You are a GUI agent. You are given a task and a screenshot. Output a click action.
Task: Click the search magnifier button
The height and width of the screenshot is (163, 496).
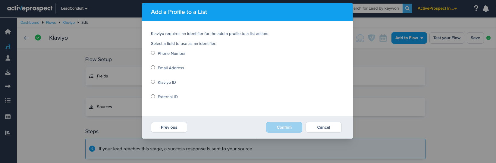[407, 8]
